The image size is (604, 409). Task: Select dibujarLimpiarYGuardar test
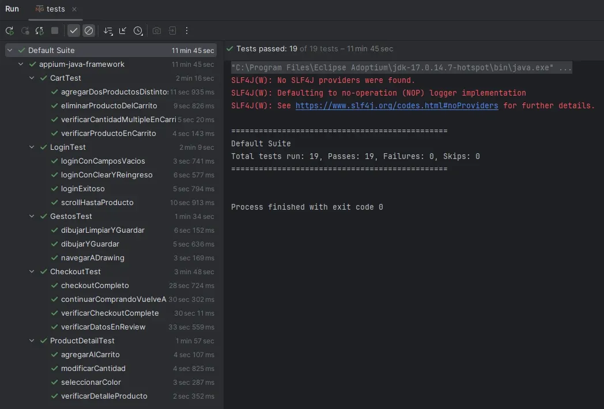coord(111,230)
